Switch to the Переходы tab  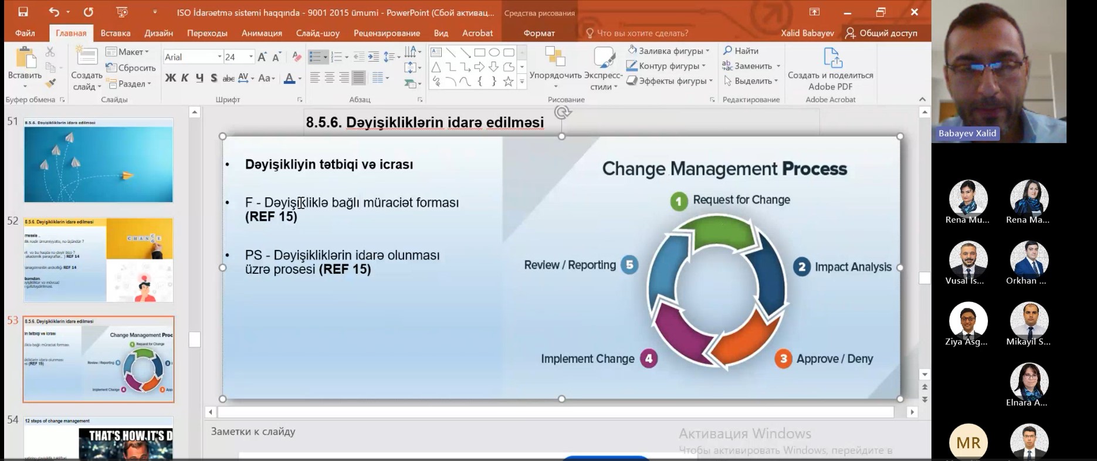[207, 33]
